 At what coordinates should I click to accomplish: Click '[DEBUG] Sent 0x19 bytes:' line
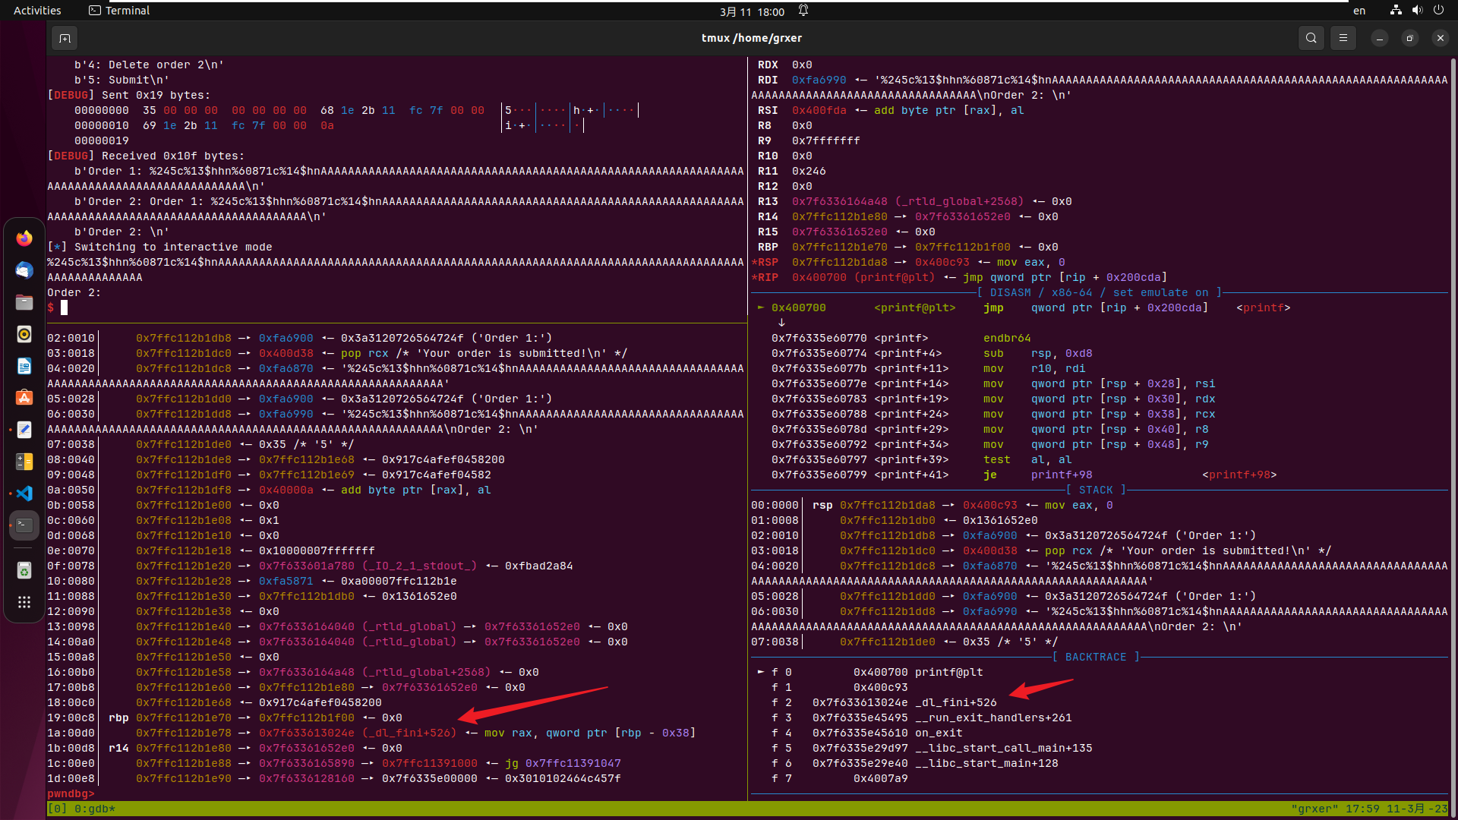pos(129,95)
